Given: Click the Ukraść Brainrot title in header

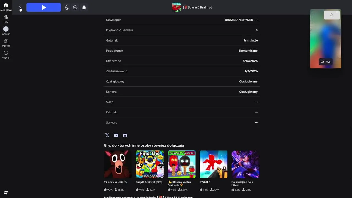Looking at the screenshot, I should 197,7.
